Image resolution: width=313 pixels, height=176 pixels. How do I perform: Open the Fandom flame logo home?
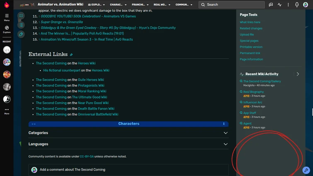(7, 5)
